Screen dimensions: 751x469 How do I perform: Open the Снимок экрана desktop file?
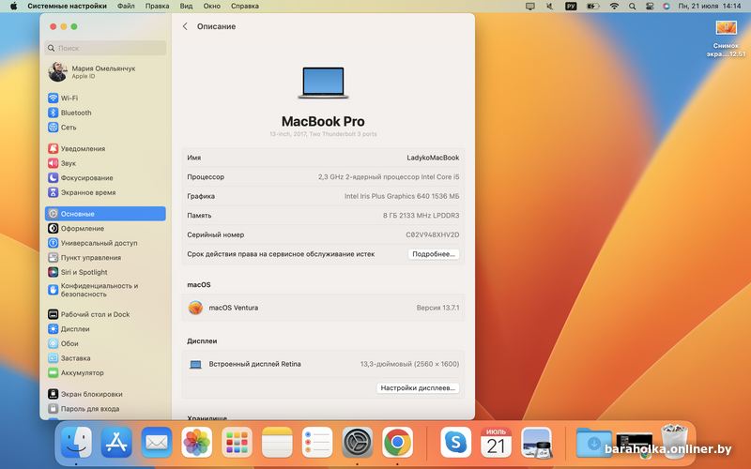726,38
